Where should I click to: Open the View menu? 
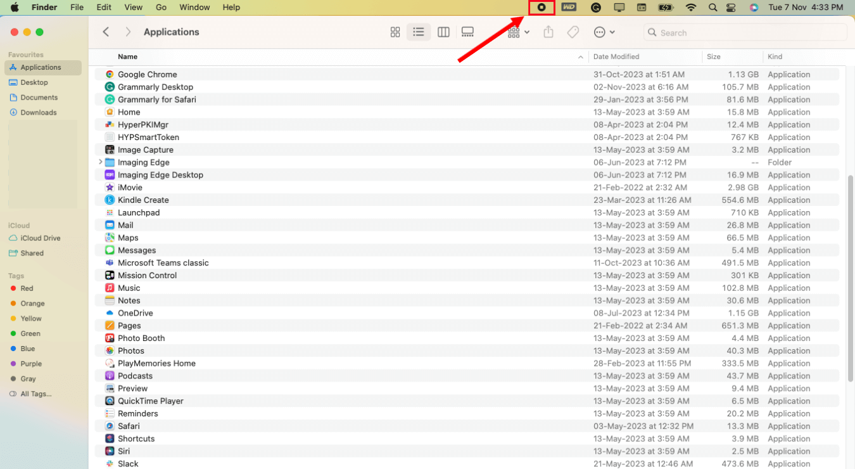(133, 8)
